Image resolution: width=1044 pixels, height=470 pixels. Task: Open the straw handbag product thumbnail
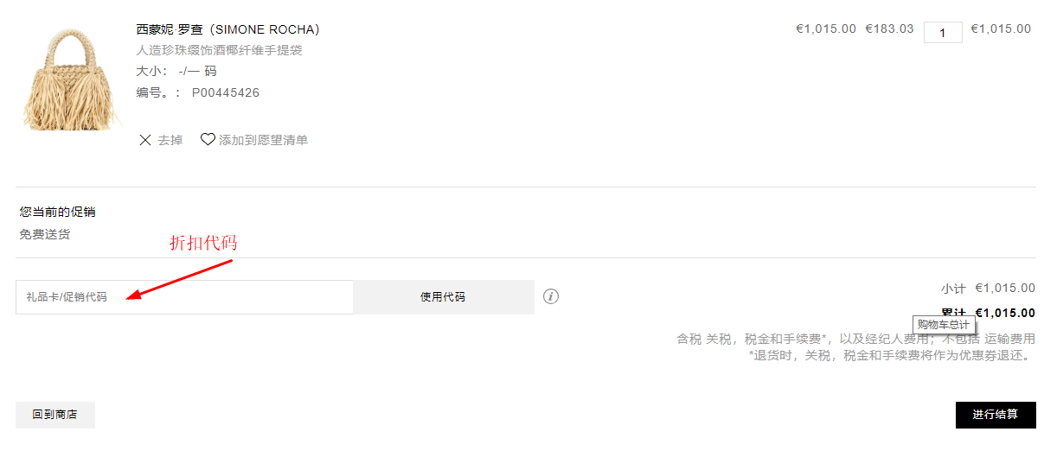67,79
